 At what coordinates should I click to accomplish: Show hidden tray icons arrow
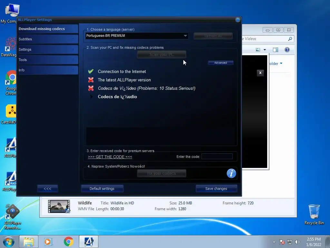click(x=274, y=242)
